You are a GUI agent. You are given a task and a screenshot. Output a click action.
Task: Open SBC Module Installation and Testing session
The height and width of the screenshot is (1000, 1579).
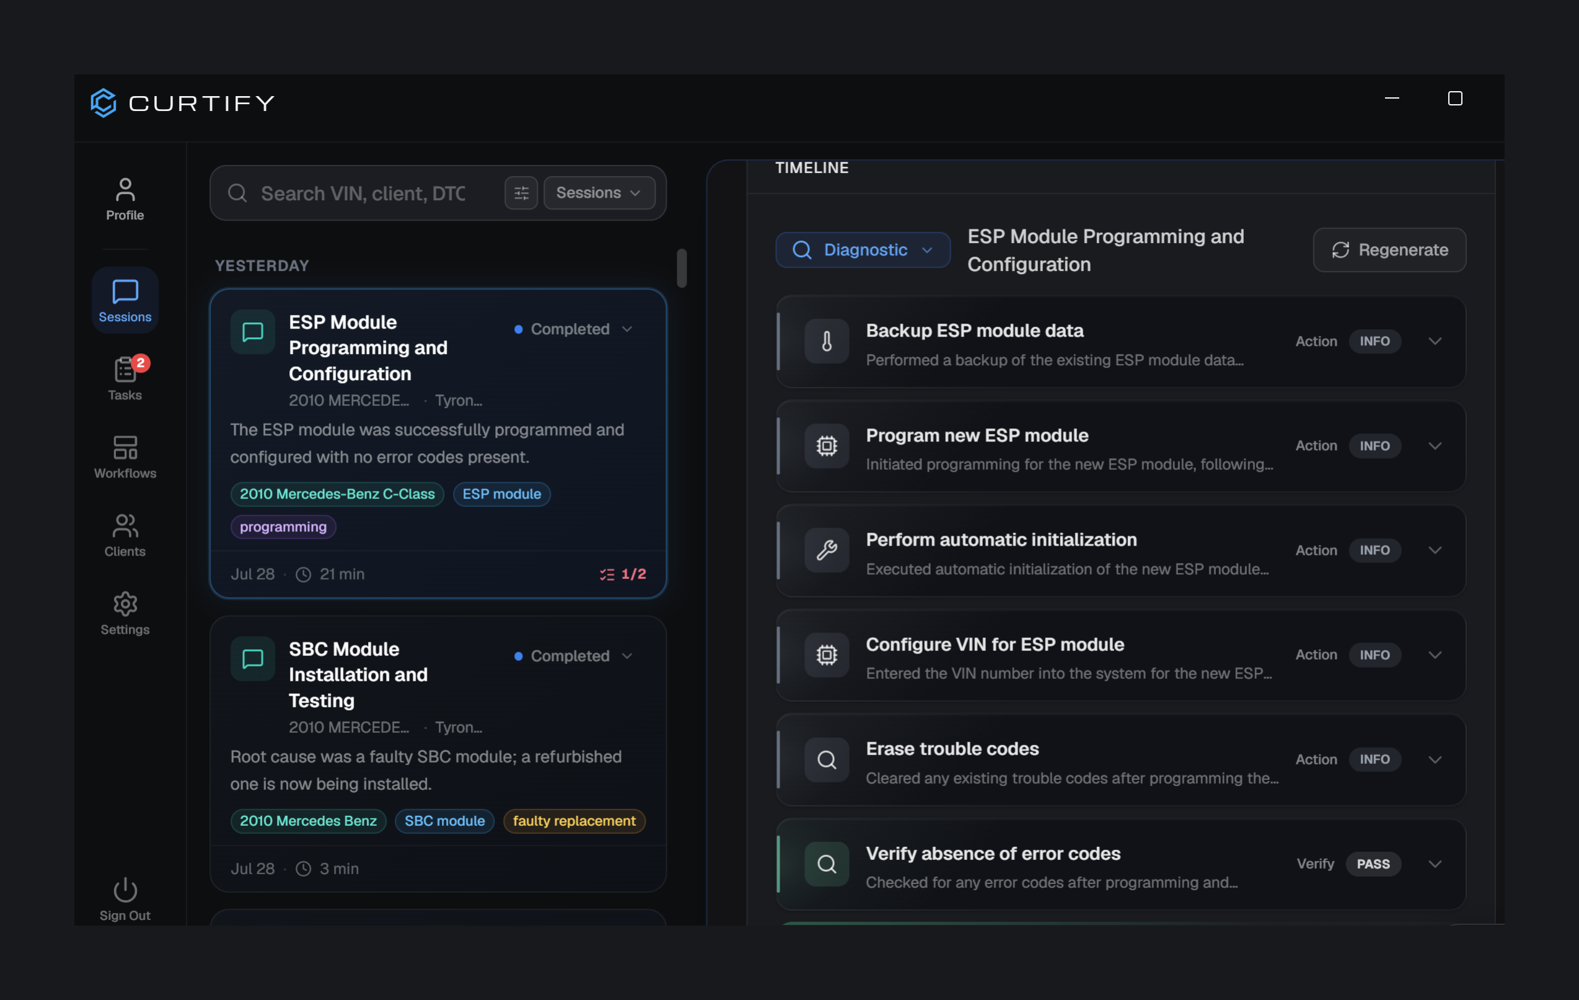pos(438,753)
